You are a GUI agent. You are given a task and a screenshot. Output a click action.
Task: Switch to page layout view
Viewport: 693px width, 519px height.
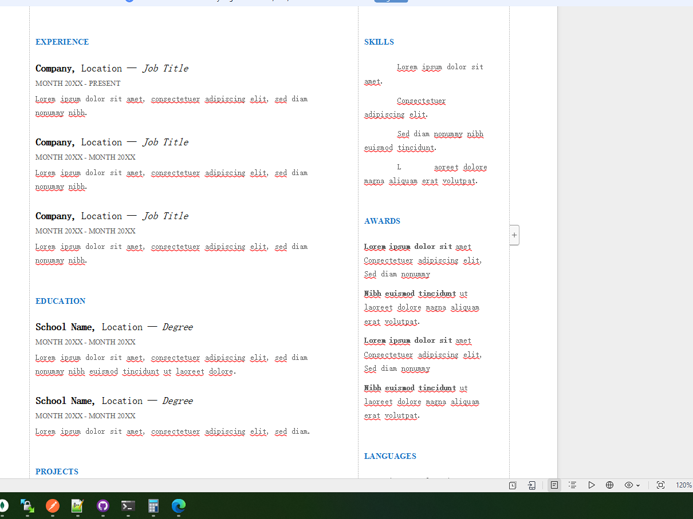pyautogui.click(x=554, y=485)
